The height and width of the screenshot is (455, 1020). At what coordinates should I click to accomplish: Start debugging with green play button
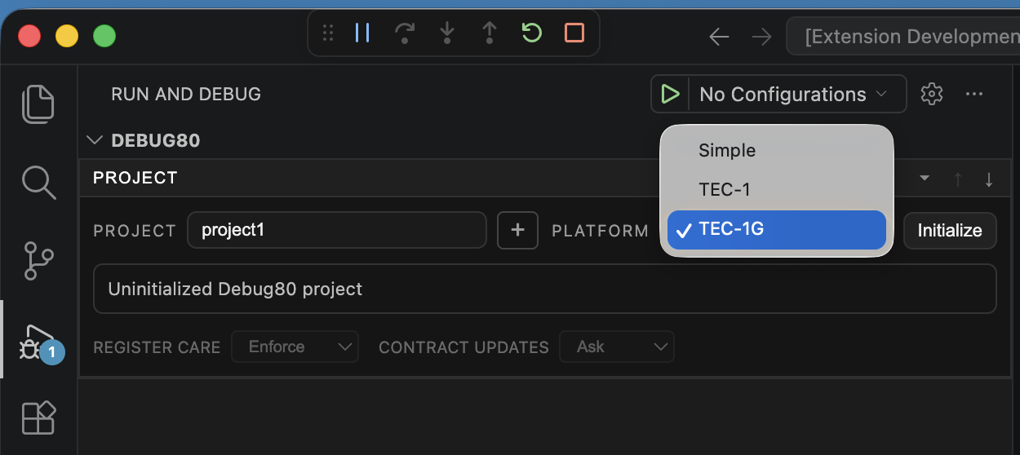click(x=670, y=94)
